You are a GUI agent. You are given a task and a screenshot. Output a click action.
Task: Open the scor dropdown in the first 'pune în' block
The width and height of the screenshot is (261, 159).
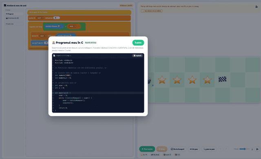pyautogui.click(x=40, y=18)
